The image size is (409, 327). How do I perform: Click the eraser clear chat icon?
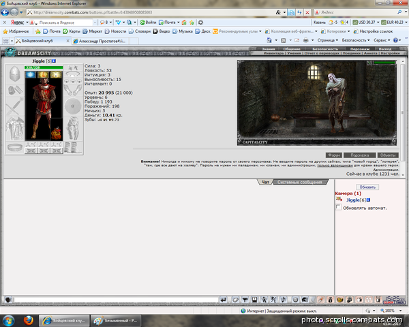pos(235,300)
